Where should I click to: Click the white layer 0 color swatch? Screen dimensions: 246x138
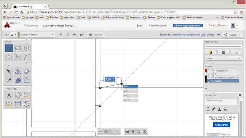click(206, 74)
